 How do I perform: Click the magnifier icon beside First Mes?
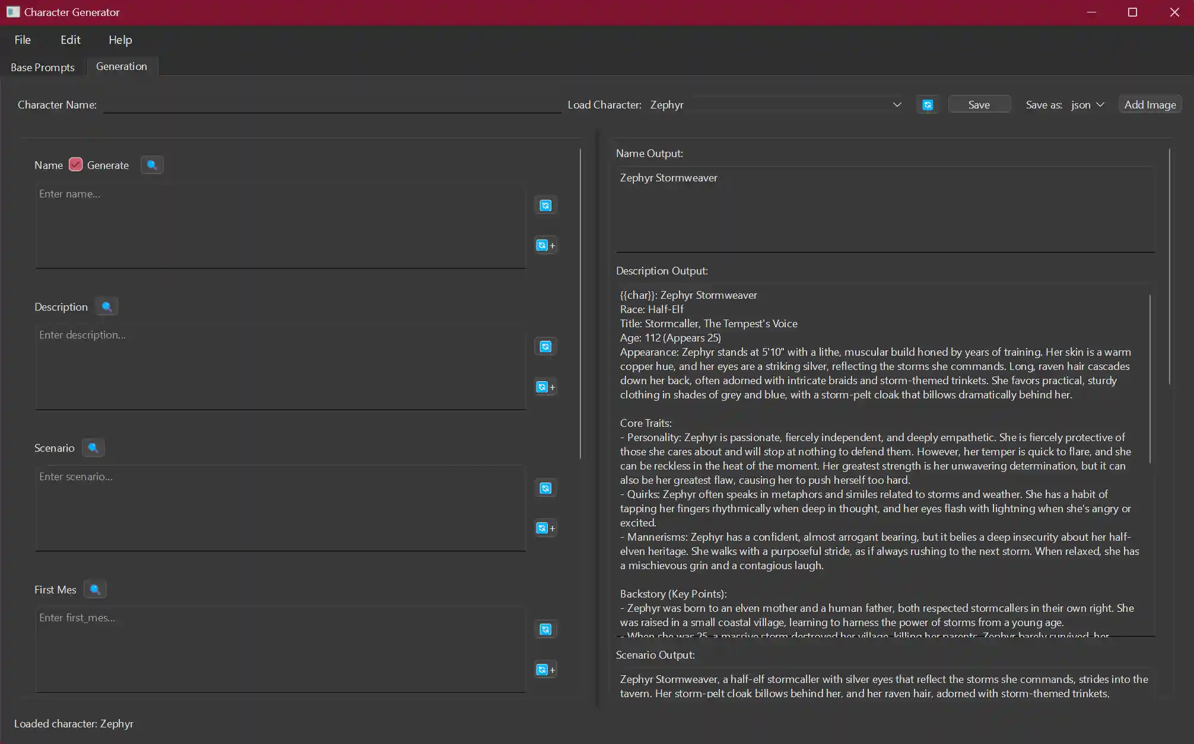pyautogui.click(x=95, y=589)
